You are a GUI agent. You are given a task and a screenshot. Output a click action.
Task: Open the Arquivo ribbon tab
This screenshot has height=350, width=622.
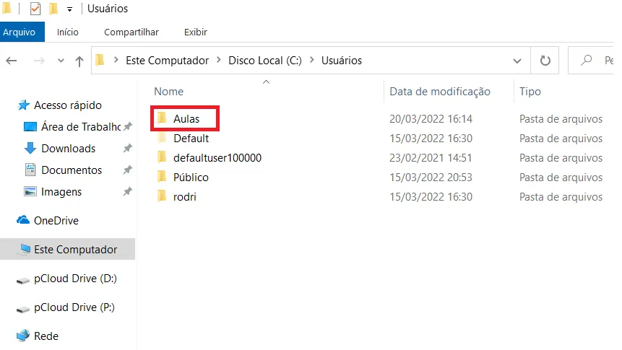pos(21,32)
